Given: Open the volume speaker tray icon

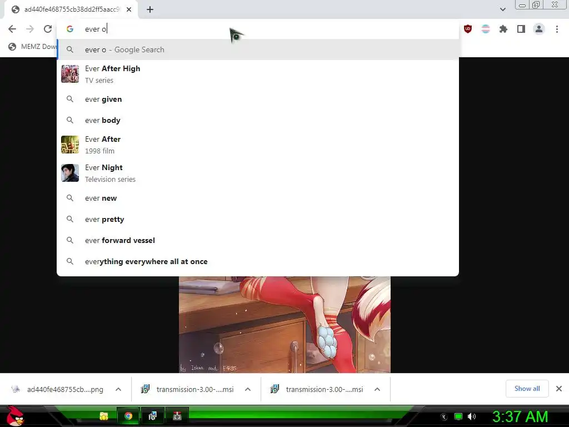Looking at the screenshot, I should coord(472,416).
